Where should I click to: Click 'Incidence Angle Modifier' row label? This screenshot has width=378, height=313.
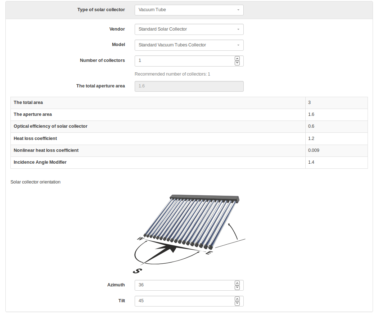(x=40, y=162)
